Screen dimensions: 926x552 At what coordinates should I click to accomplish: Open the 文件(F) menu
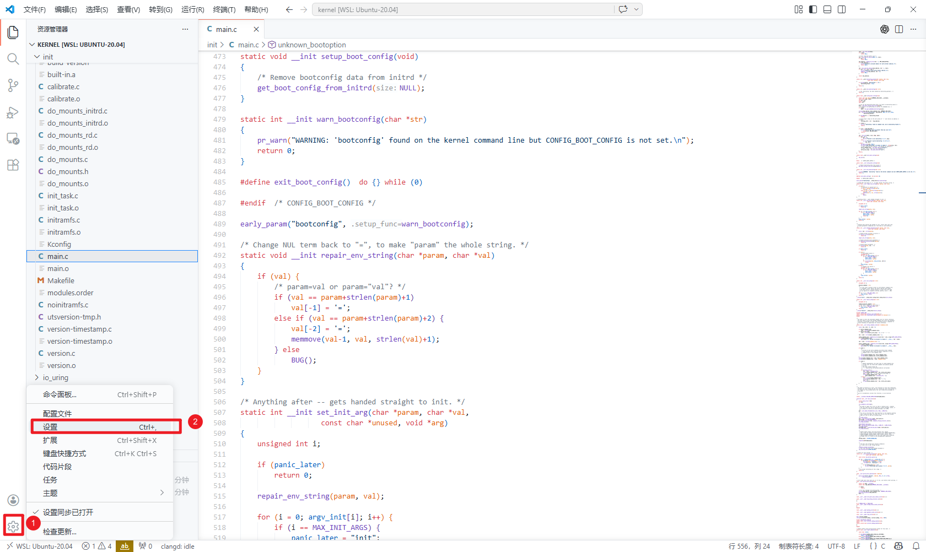coord(35,9)
